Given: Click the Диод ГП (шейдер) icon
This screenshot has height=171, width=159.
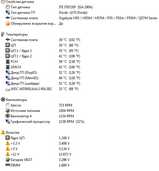Looking at the screenshot, I should (8, 83).
